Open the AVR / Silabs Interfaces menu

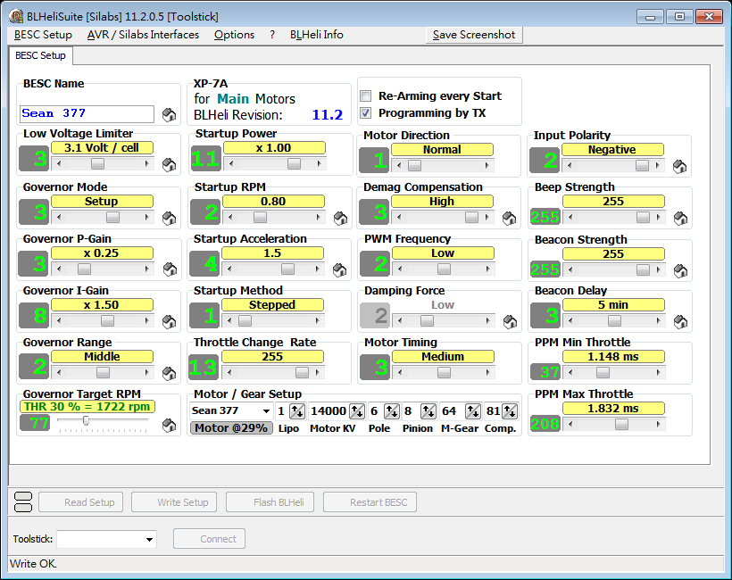point(143,35)
